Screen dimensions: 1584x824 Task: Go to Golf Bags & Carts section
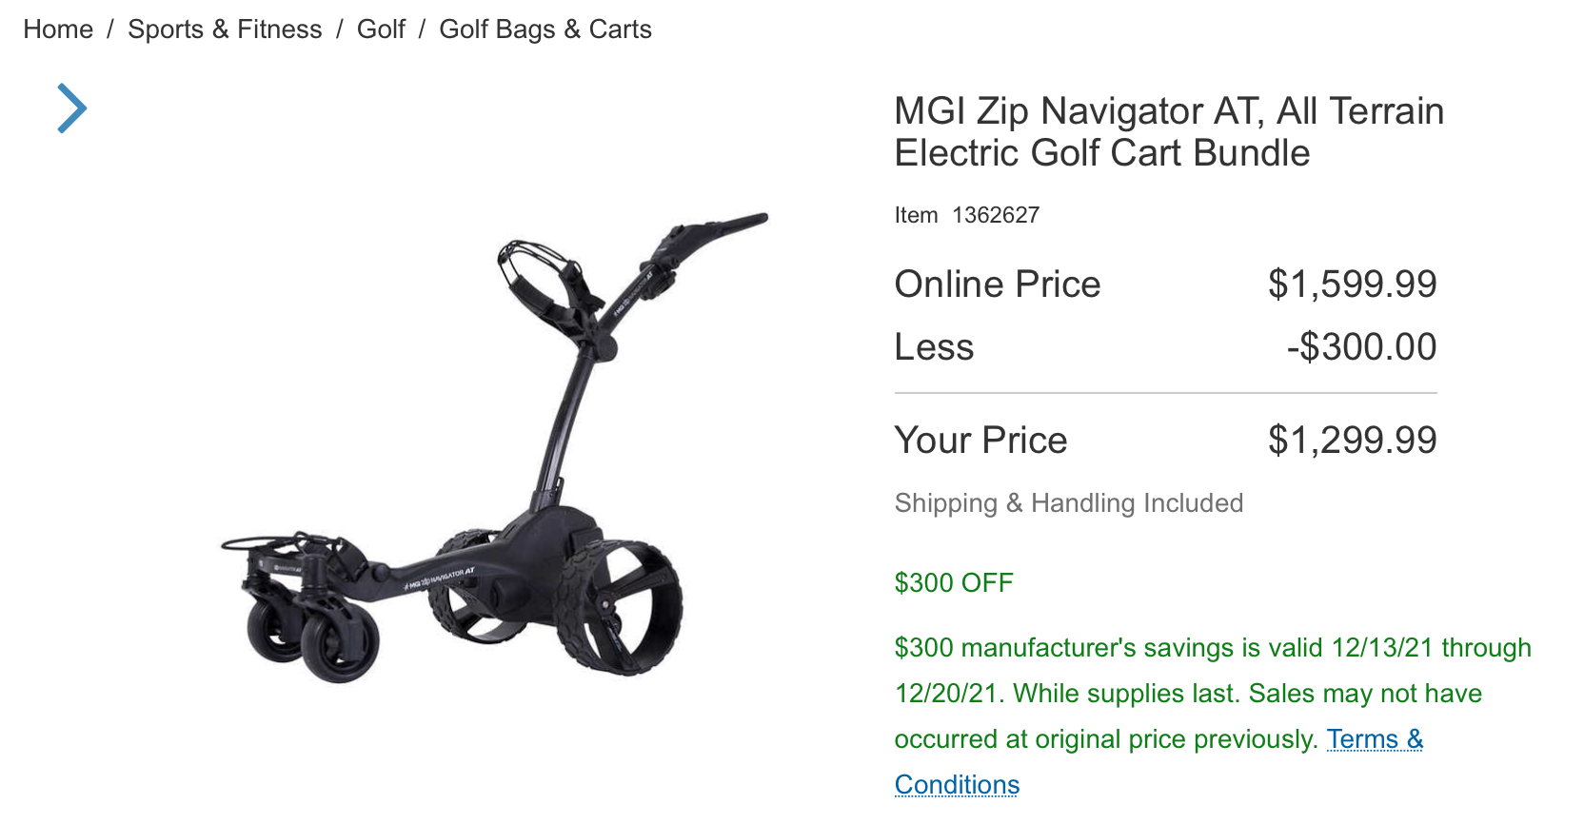[544, 29]
